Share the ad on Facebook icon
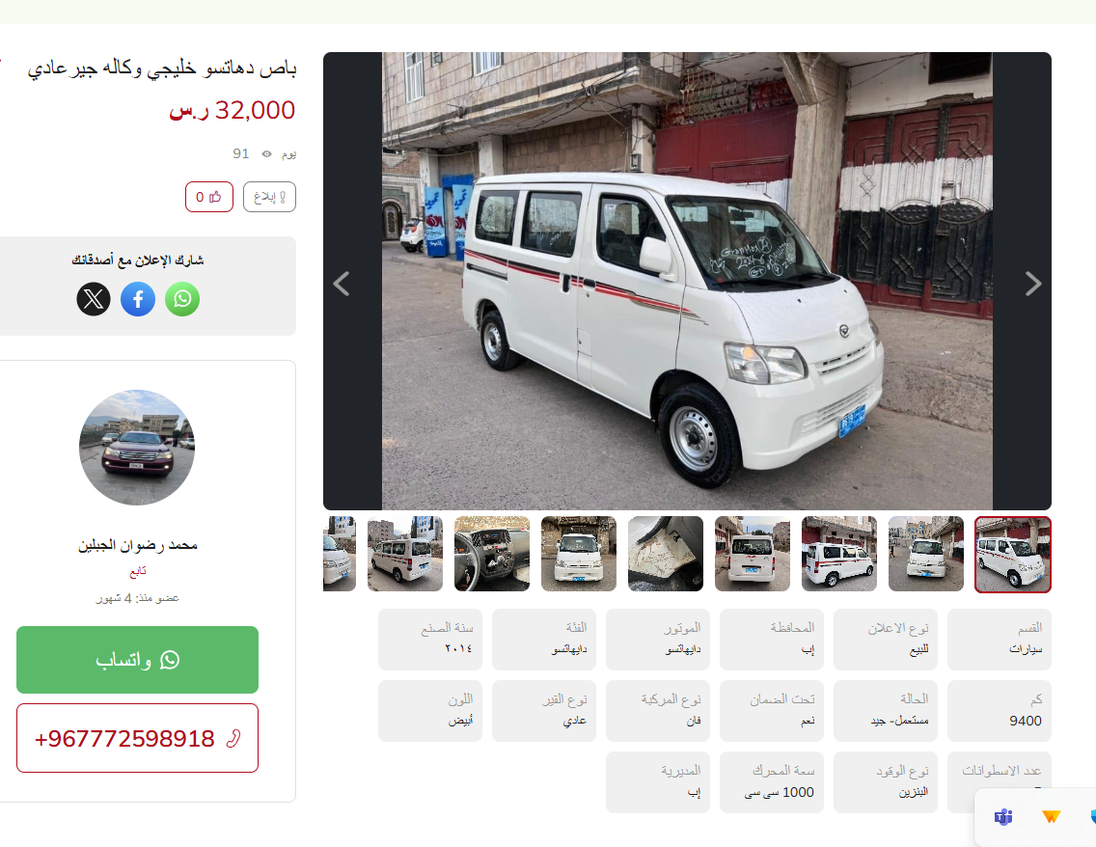This screenshot has height=847, width=1096. pyautogui.click(x=138, y=299)
